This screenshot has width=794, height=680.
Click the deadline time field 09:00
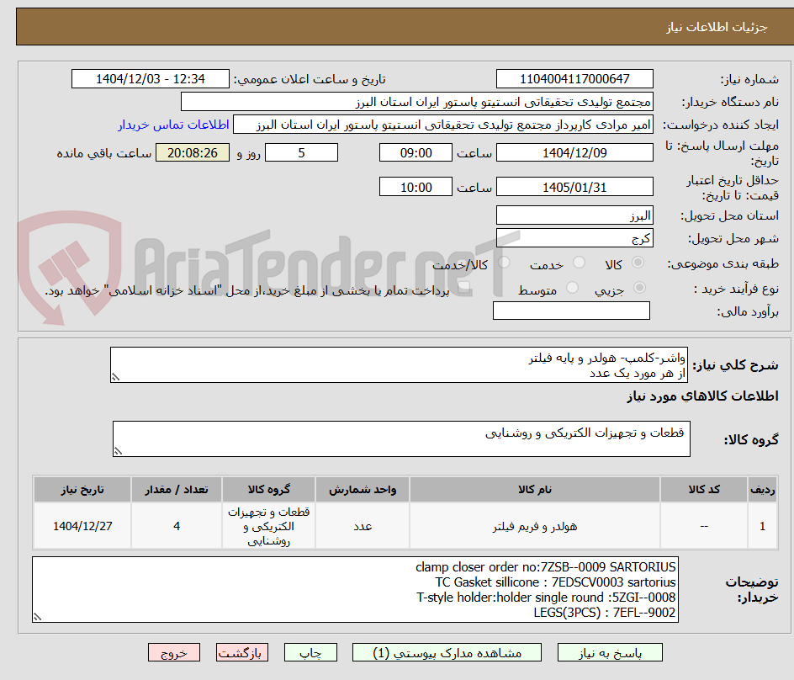[x=416, y=152]
